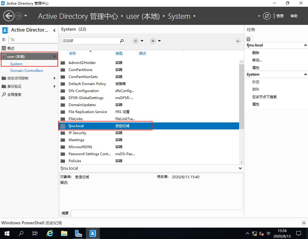Click 删除 under fjnu.local tasks
This screenshot has width=308, height=239.
[x=256, y=53]
